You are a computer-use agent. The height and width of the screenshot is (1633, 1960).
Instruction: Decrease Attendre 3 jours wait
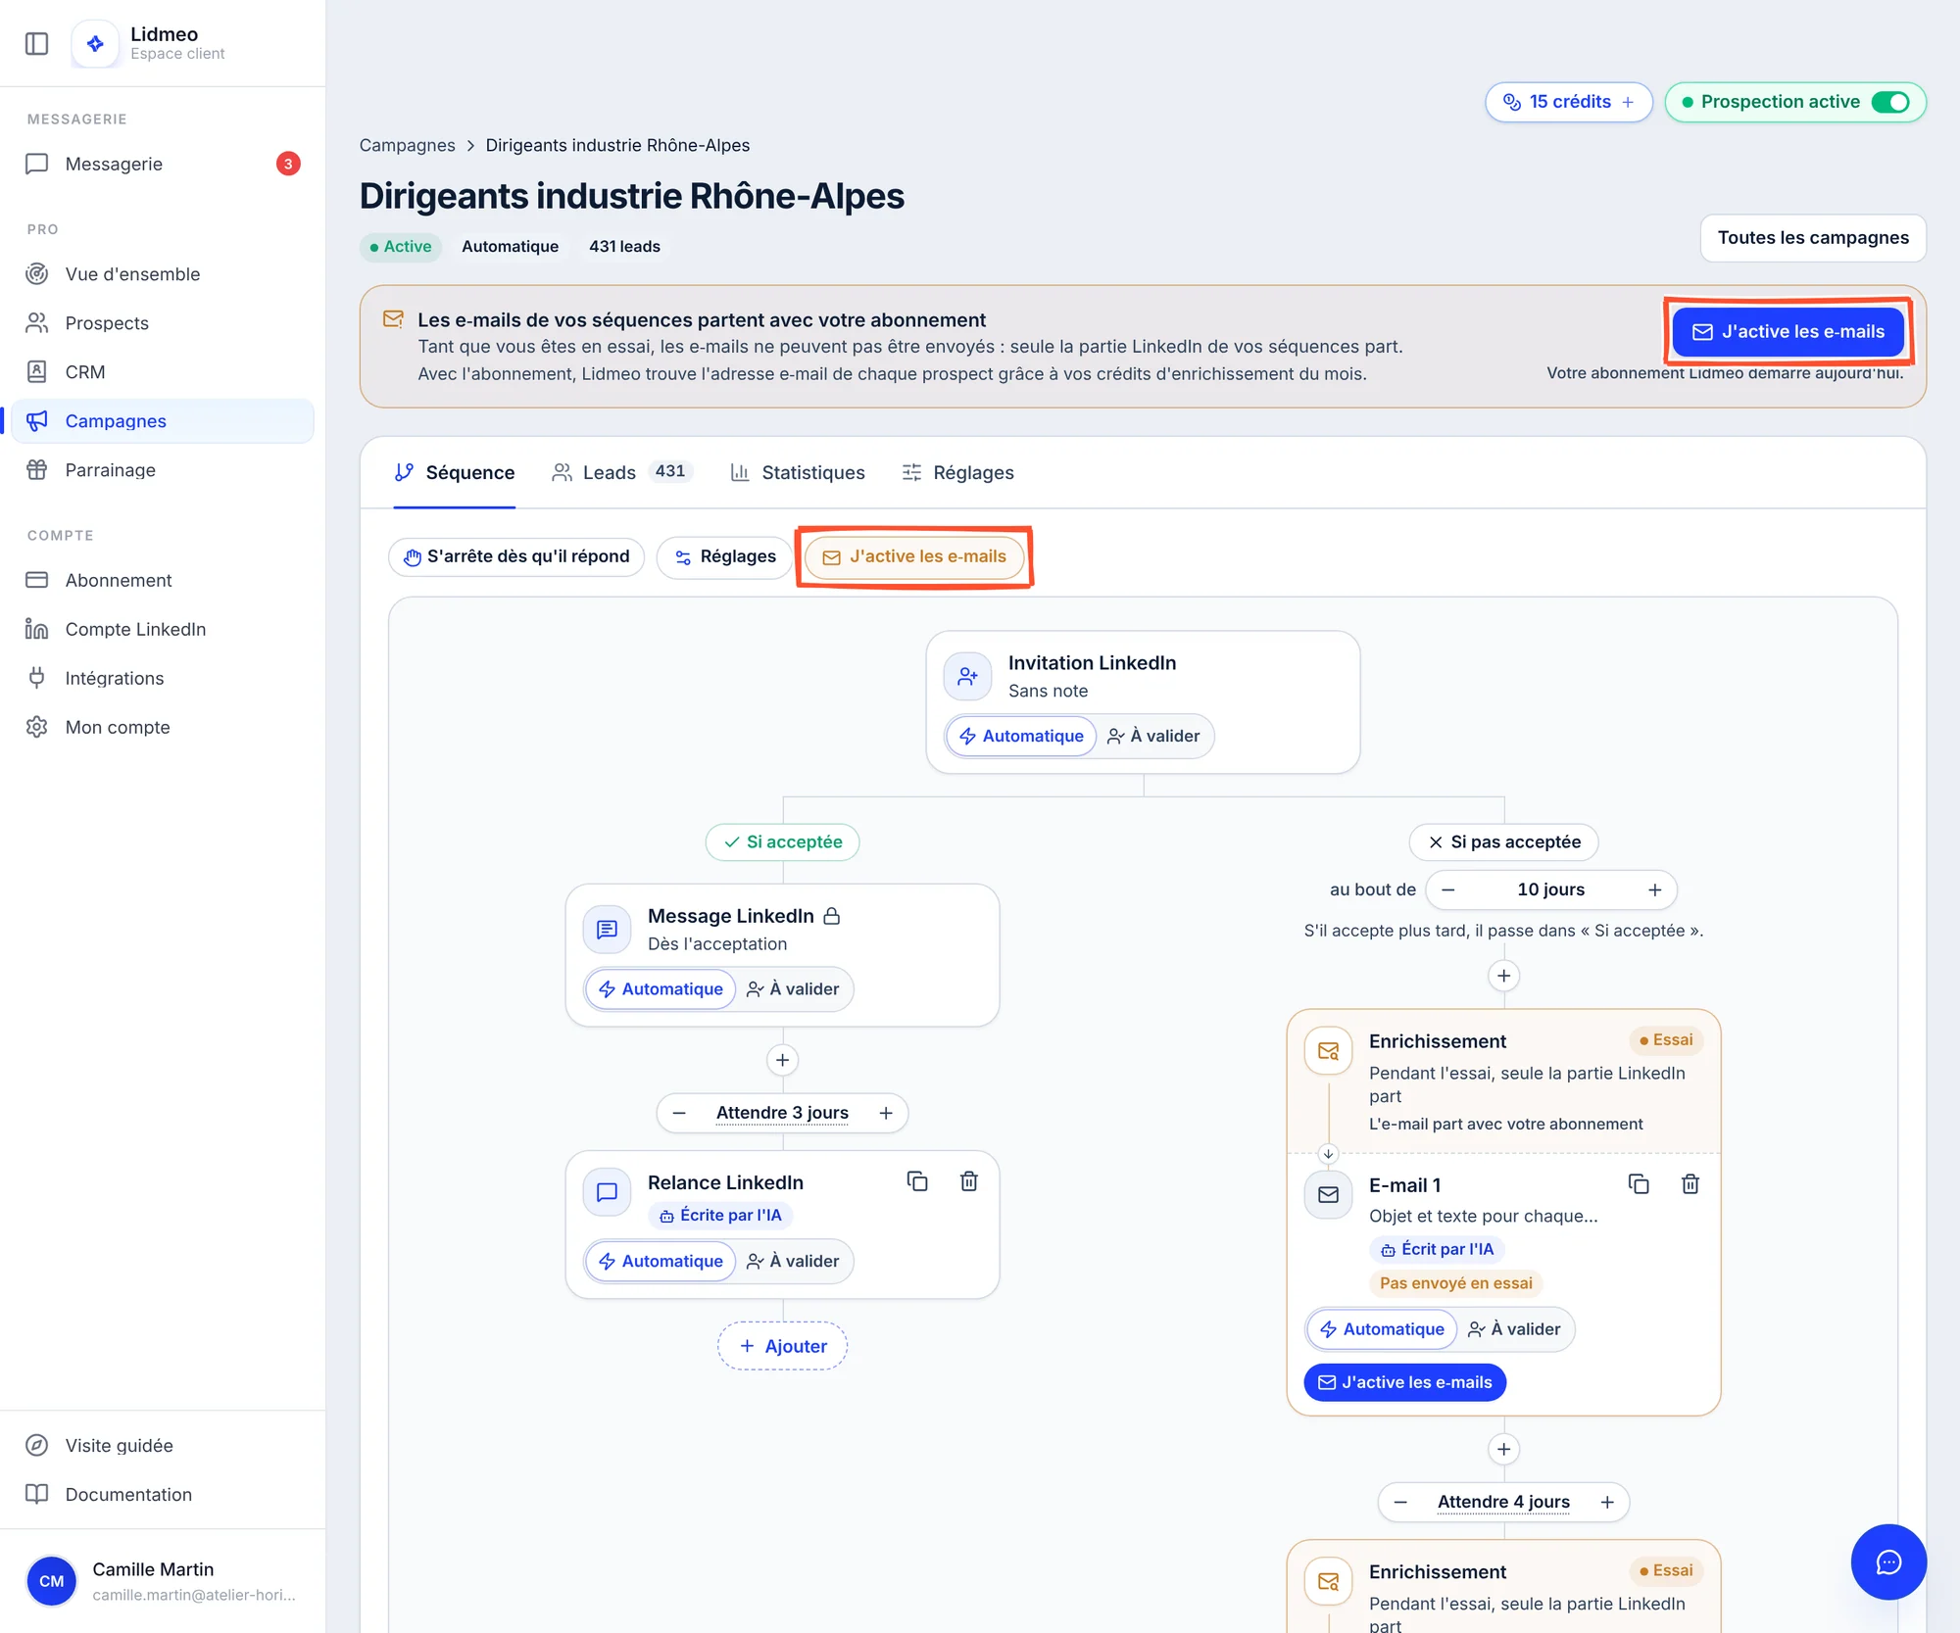679,1113
